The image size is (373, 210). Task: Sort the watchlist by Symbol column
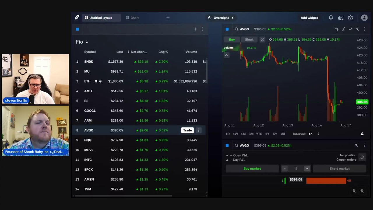tap(90, 52)
